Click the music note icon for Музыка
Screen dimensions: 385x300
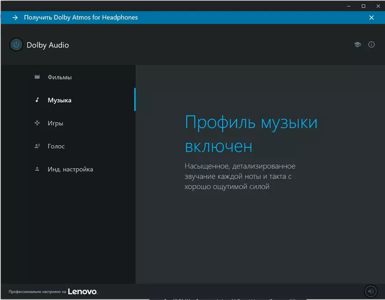[x=37, y=100]
